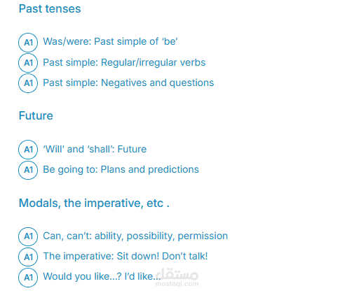Open Past simple: Negatives and questions
This screenshot has width=354, height=293.
point(128,83)
